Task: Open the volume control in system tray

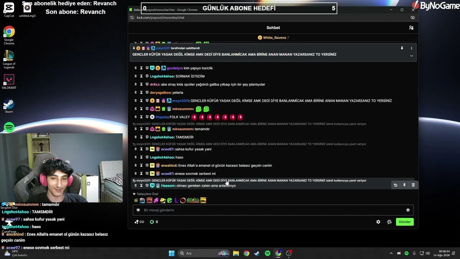Action: click(x=428, y=253)
